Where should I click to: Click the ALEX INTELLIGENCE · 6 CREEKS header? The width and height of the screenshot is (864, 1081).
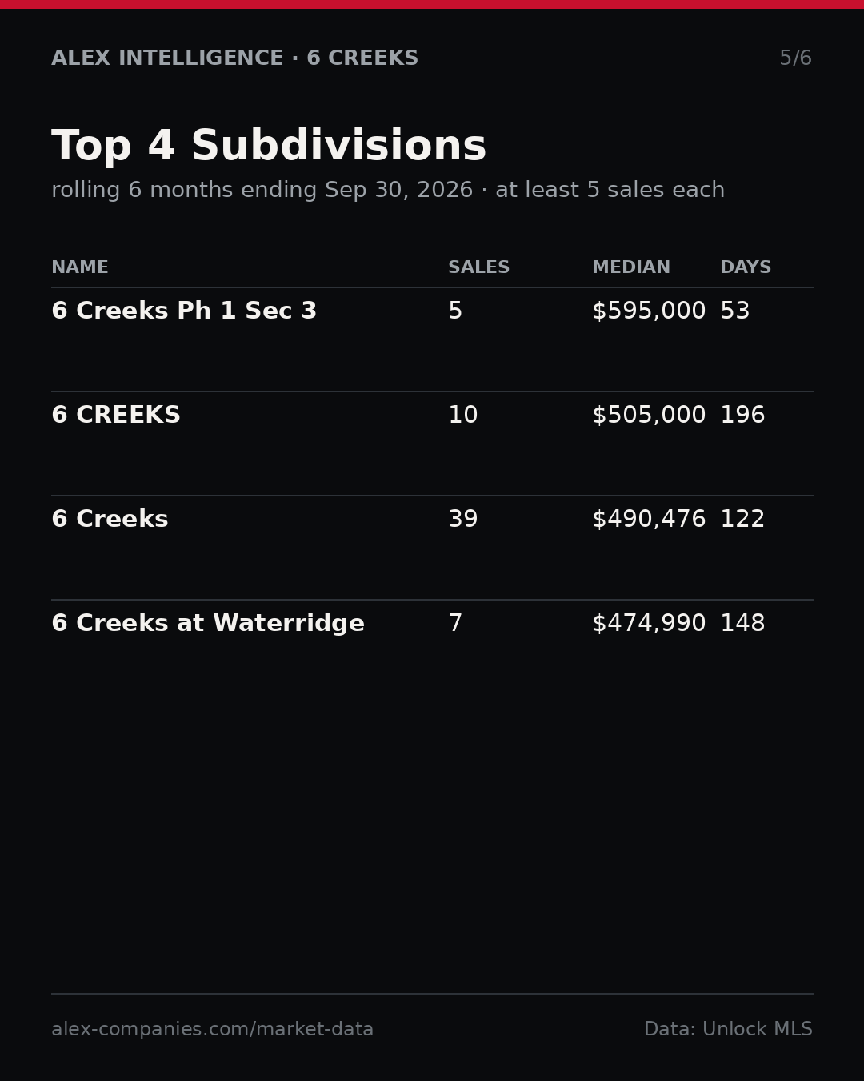pos(234,58)
